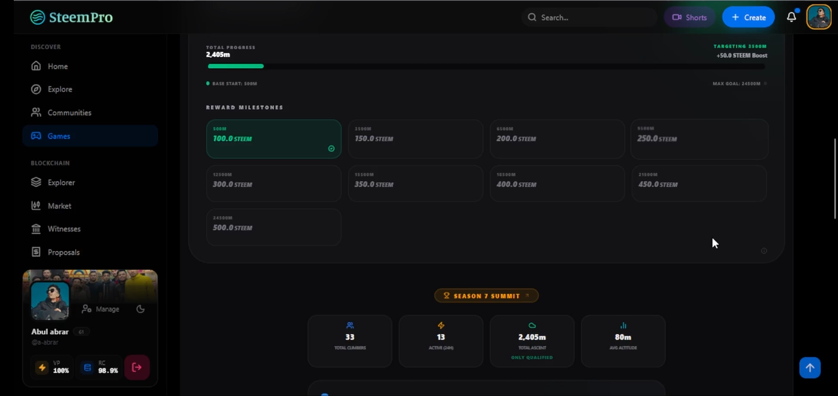Click the 'REWARD MILESTONES' heading
The width and height of the screenshot is (838, 396).
click(245, 107)
